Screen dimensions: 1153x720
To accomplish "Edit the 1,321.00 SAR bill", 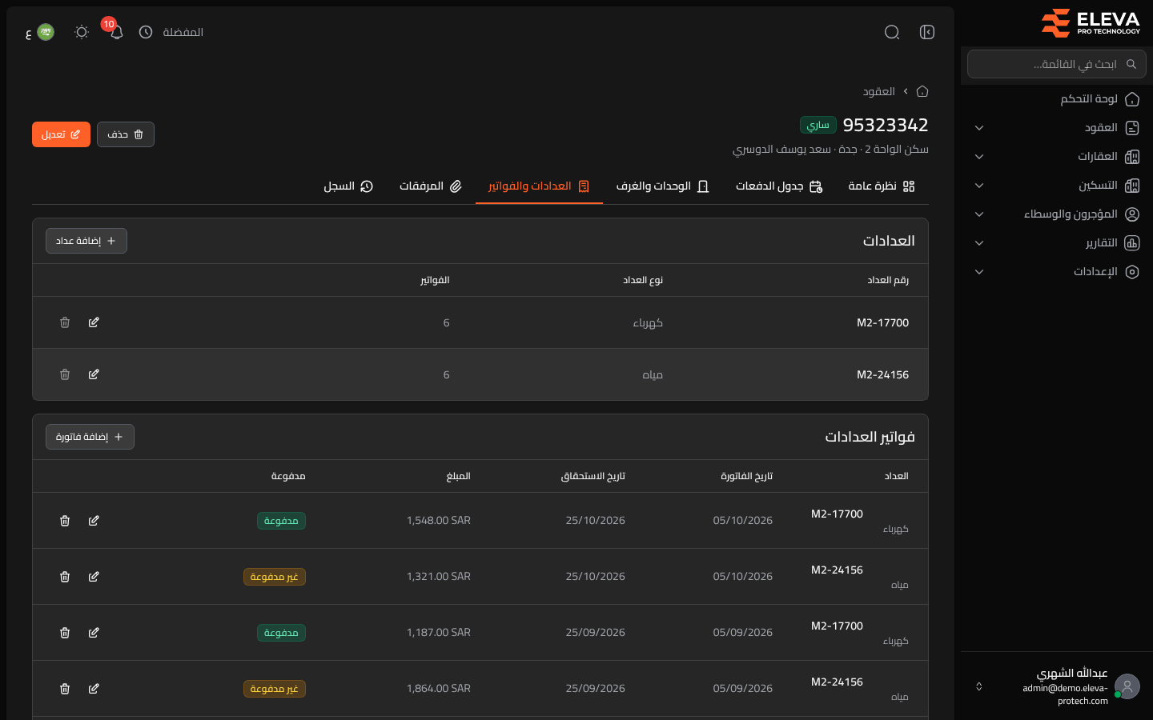I will pyautogui.click(x=94, y=577).
